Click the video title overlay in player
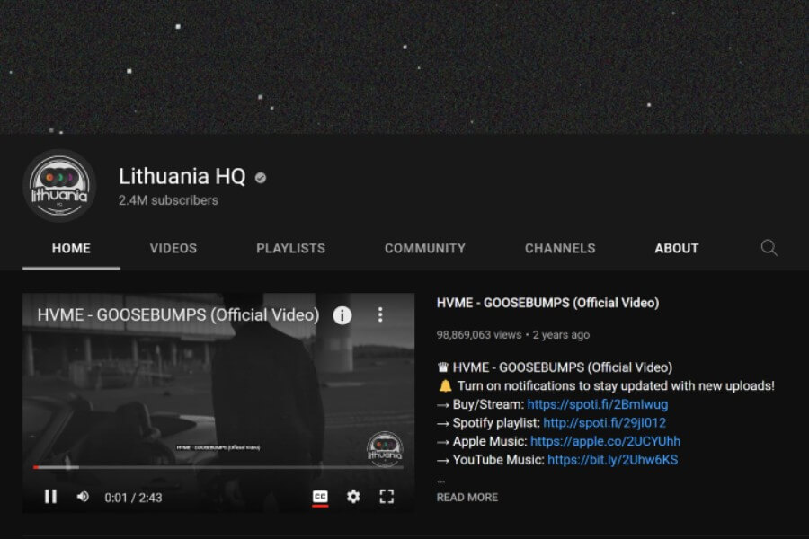 (x=179, y=314)
